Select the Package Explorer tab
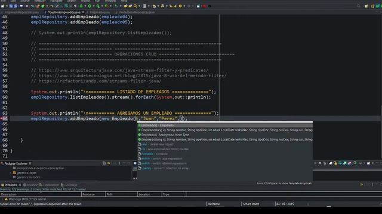 pos(16,163)
